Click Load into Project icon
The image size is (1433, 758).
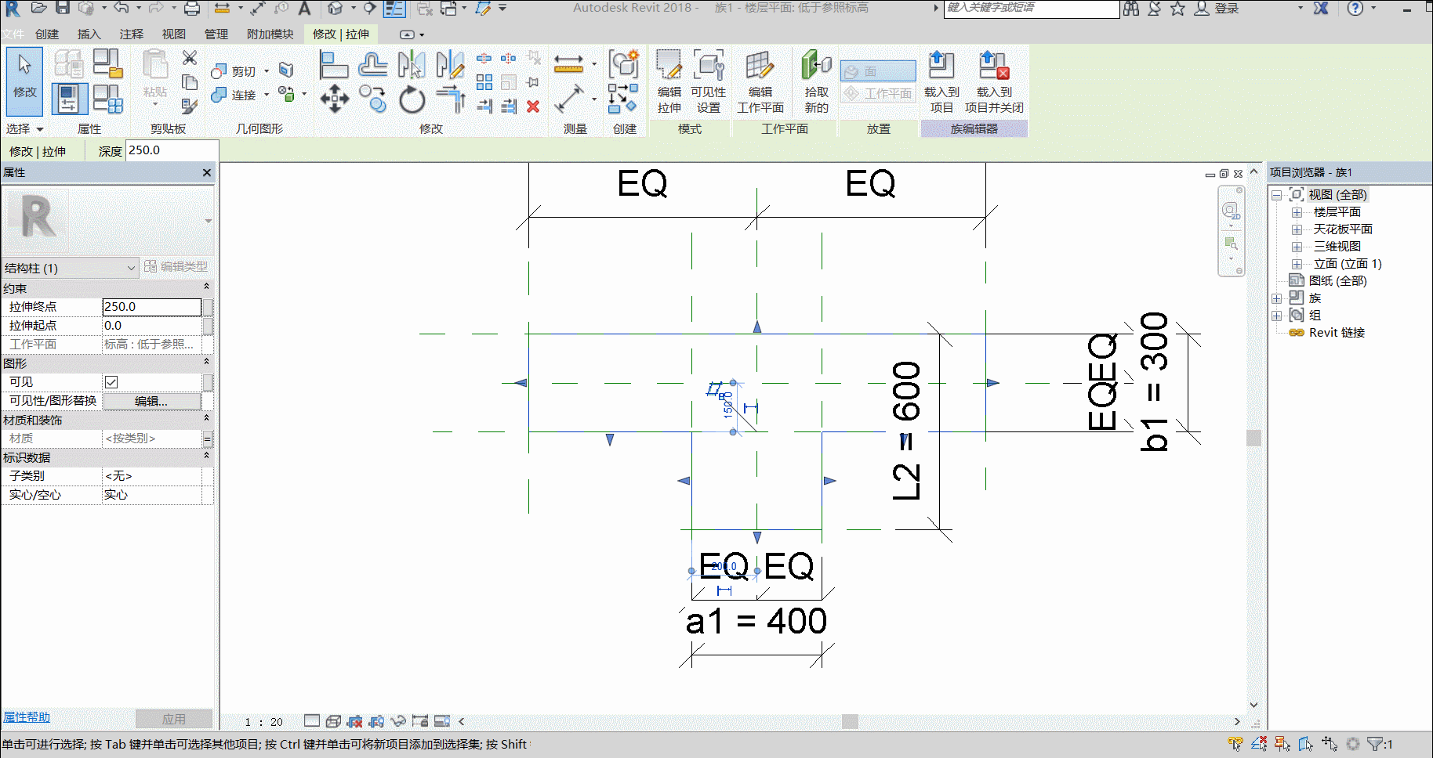click(941, 81)
